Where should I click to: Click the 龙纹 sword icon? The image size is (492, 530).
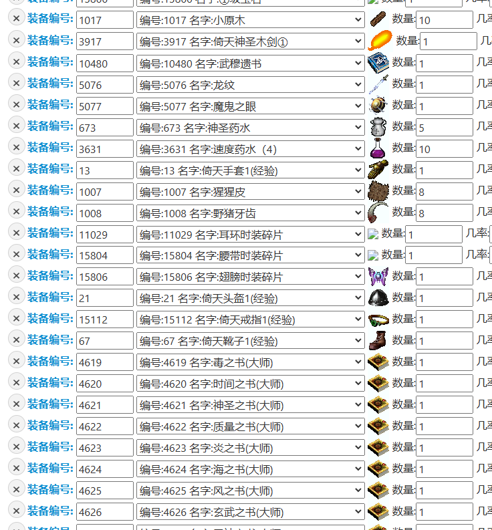click(378, 84)
